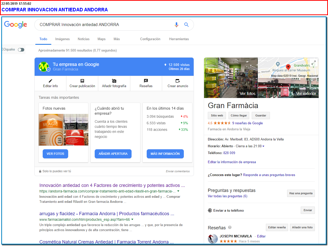Screen dimensions: 328x246
Task: Expand the Horario opening hours dropdown
Action: (x=263, y=146)
